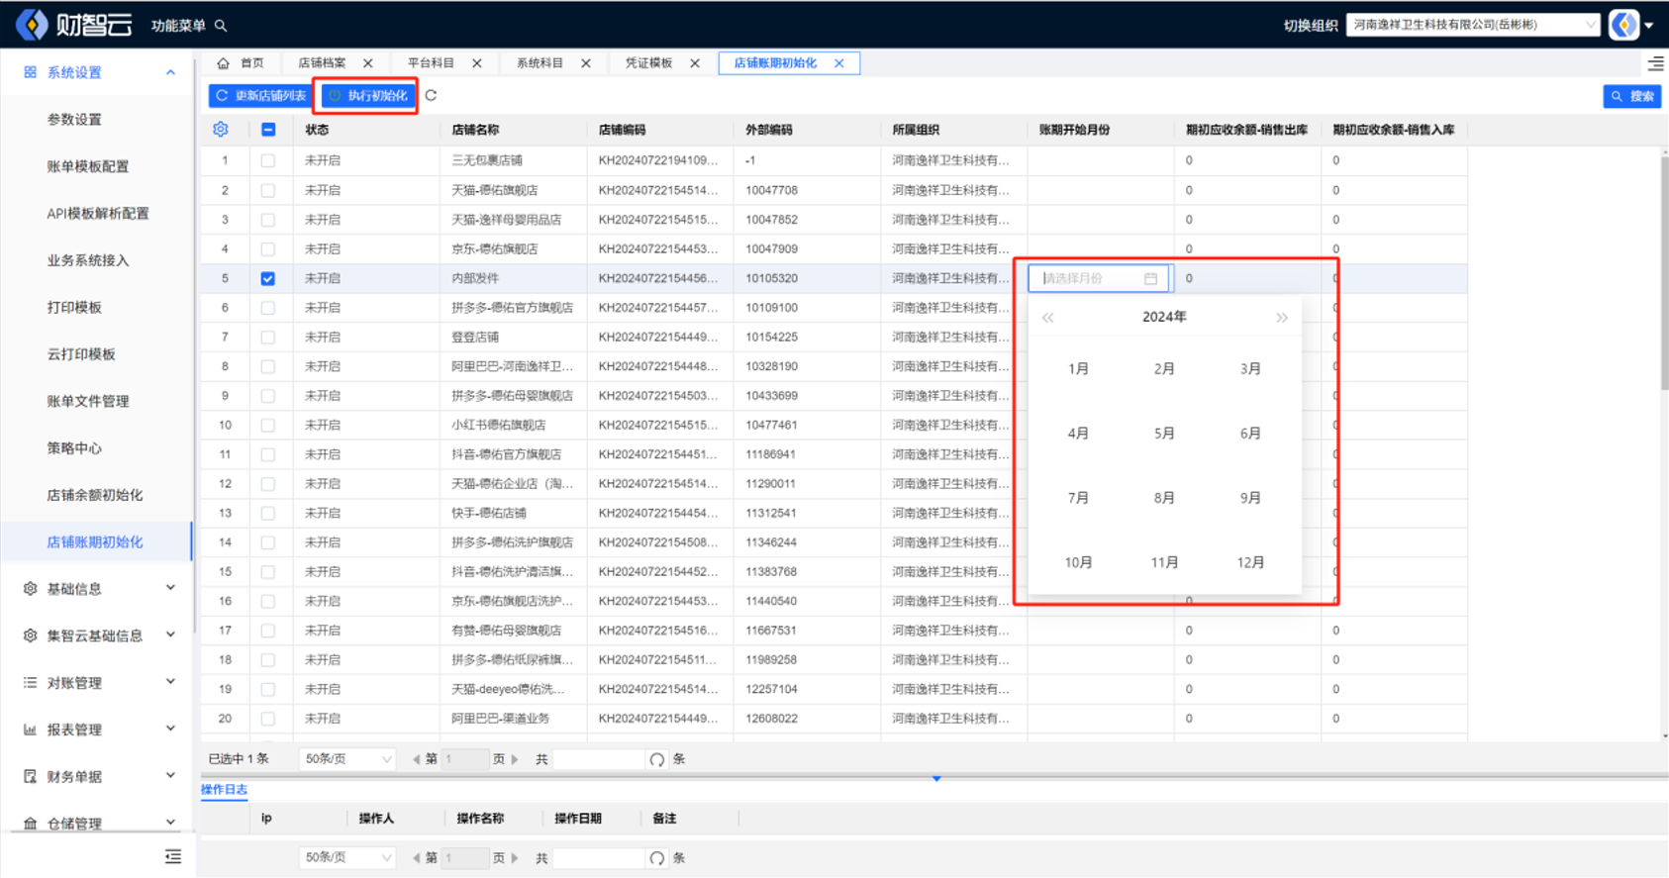Toggle the select-all header checkbox
1669x878 pixels.
pyautogui.click(x=268, y=130)
